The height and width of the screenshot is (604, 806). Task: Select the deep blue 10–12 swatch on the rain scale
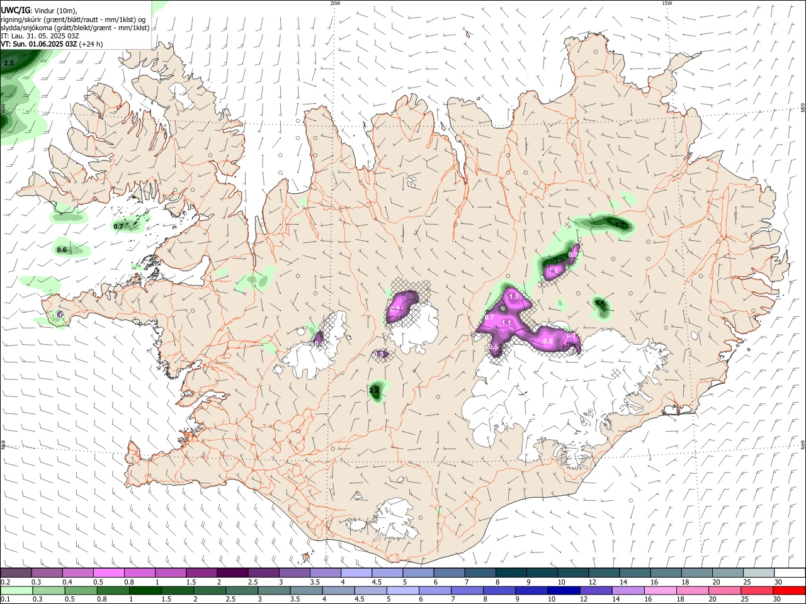coord(563,590)
